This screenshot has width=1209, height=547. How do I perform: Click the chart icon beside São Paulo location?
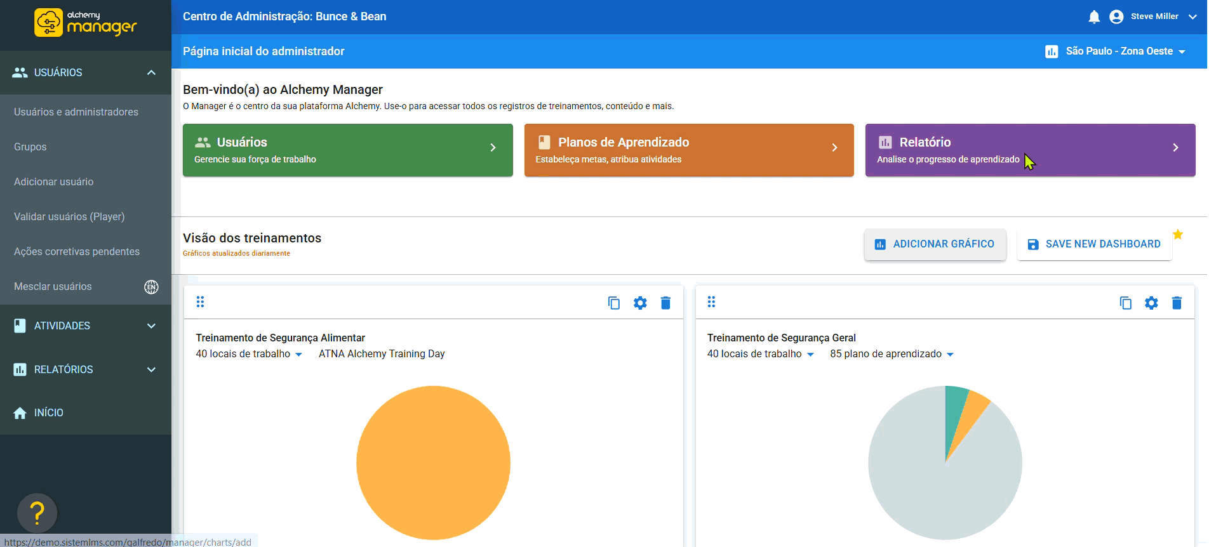point(1052,51)
